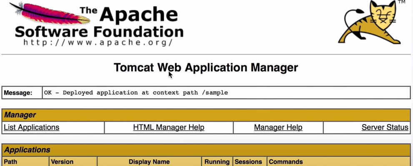The image size is (413, 166).
Task: Click the 'OK - Deployed application' message text
Action: 136,93
